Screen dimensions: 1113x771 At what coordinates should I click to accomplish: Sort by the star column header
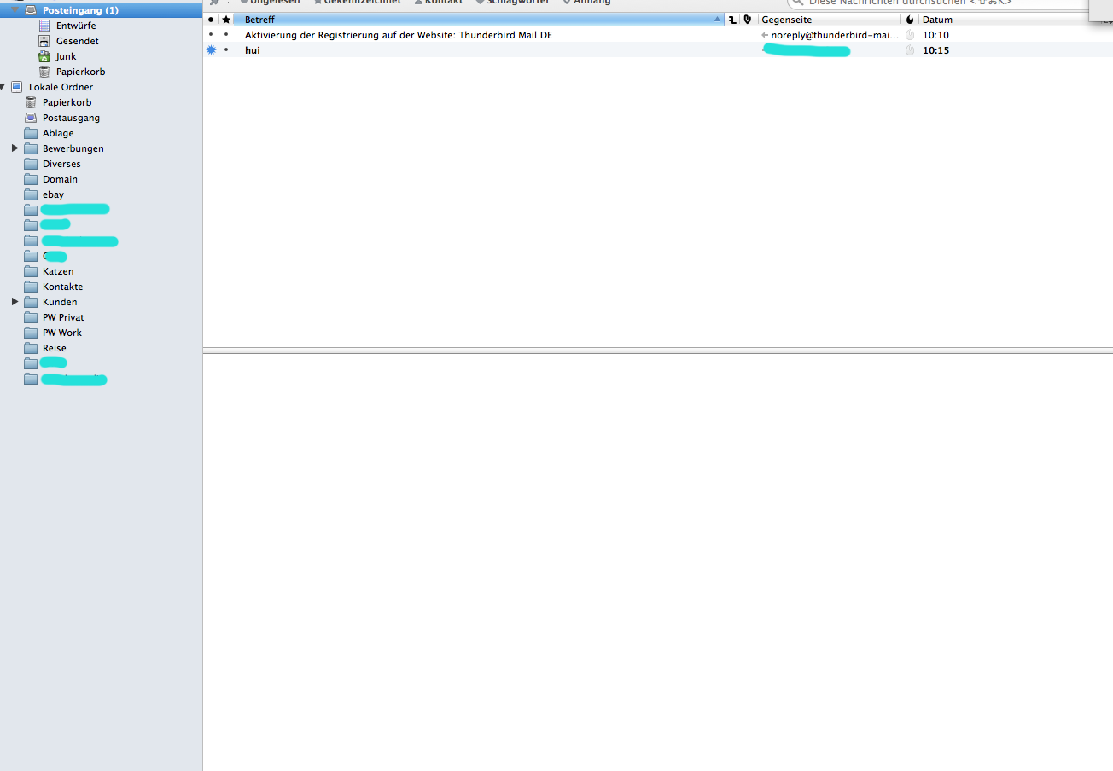tap(226, 20)
